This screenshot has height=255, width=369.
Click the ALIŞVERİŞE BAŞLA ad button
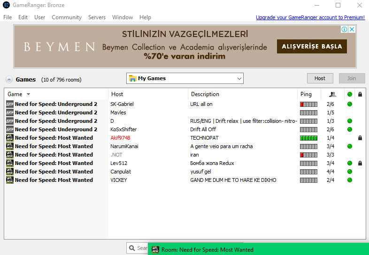(x=312, y=46)
